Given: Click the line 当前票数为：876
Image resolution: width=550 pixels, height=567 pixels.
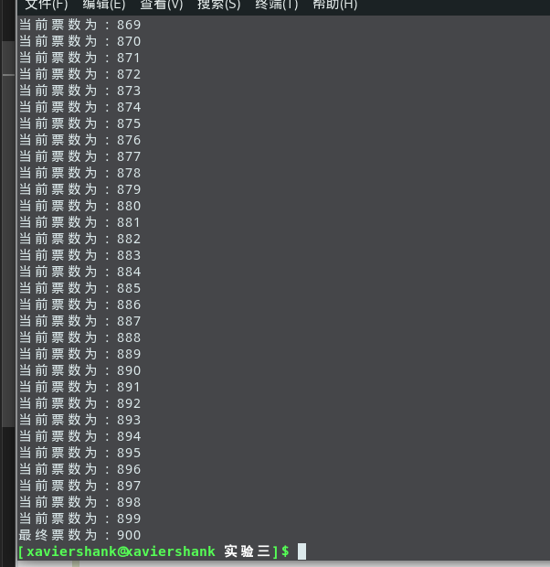Looking at the screenshot, I should point(79,140).
